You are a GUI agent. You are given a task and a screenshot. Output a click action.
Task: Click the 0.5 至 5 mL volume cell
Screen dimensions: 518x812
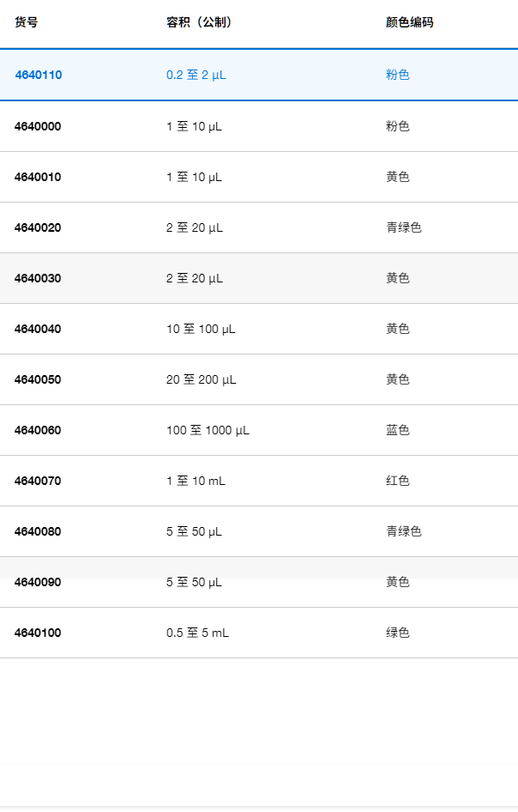click(197, 633)
